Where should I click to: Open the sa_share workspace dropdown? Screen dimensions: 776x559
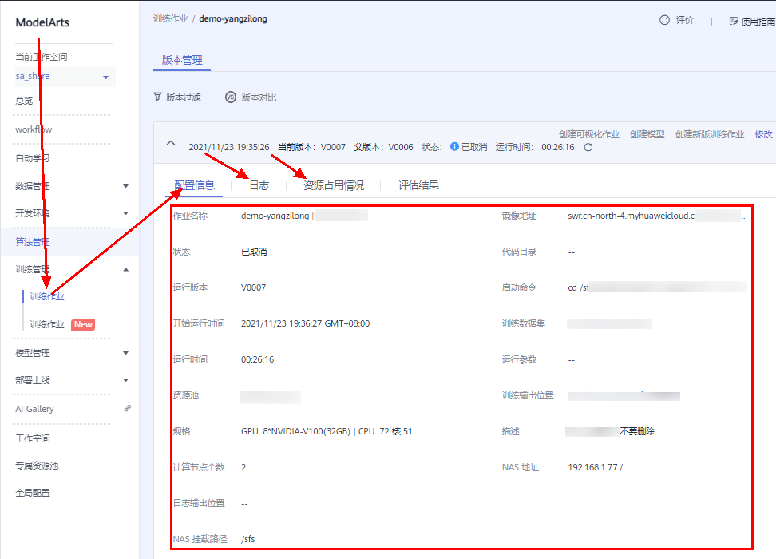click(65, 77)
